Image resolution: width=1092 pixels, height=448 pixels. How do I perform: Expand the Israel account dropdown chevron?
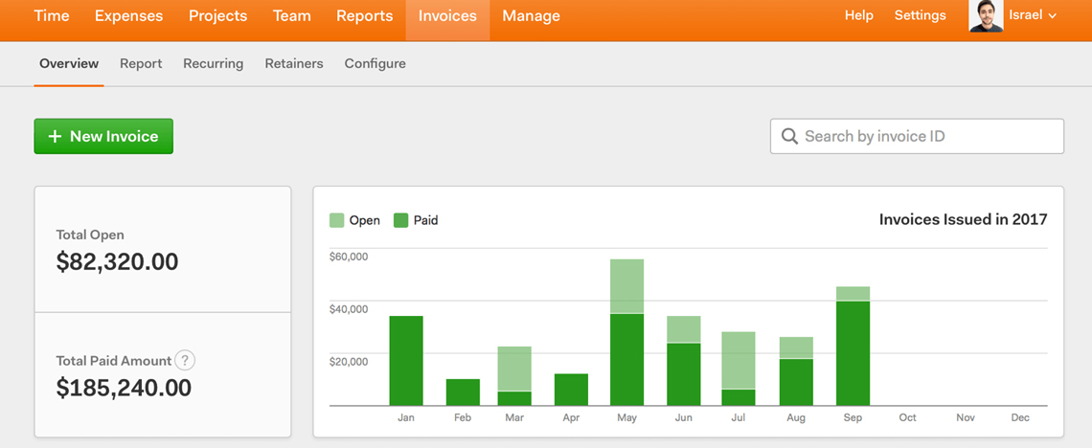point(1053,16)
